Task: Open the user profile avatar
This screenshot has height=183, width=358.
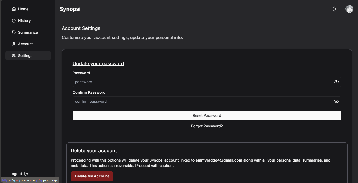Action: click(x=349, y=9)
